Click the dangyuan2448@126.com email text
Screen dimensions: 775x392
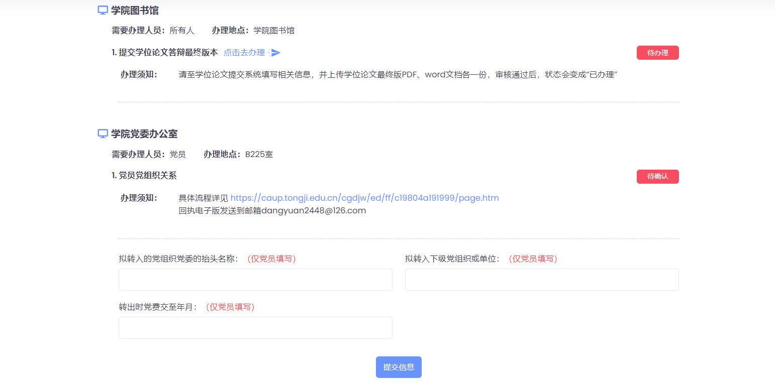point(314,211)
